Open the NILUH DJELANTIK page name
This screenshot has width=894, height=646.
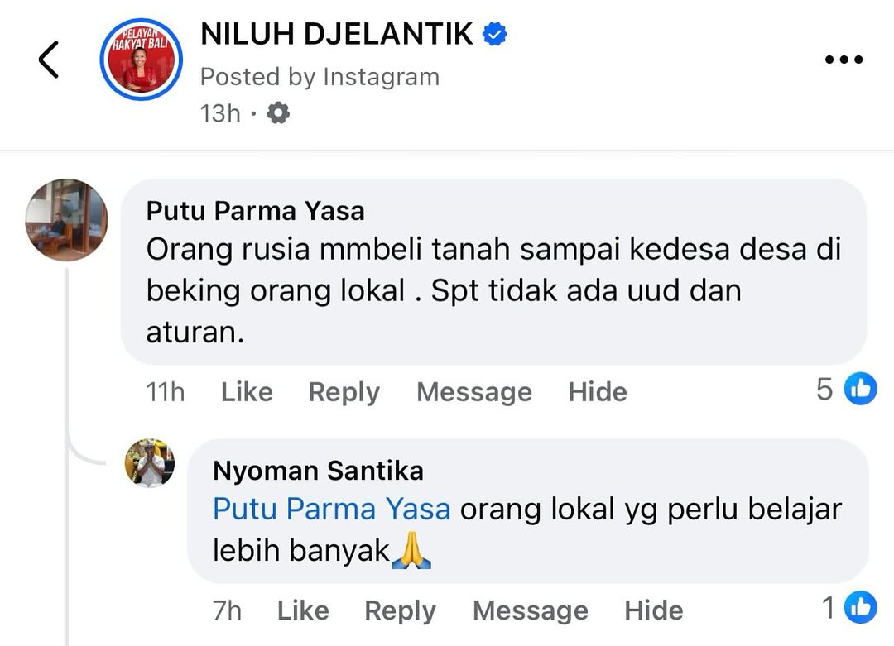337,35
